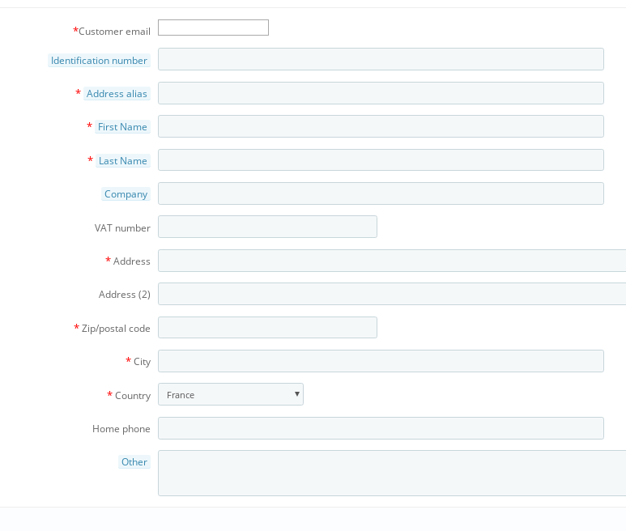This screenshot has height=531, width=626.
Task: Click the VAT number field
Action: 267,227
